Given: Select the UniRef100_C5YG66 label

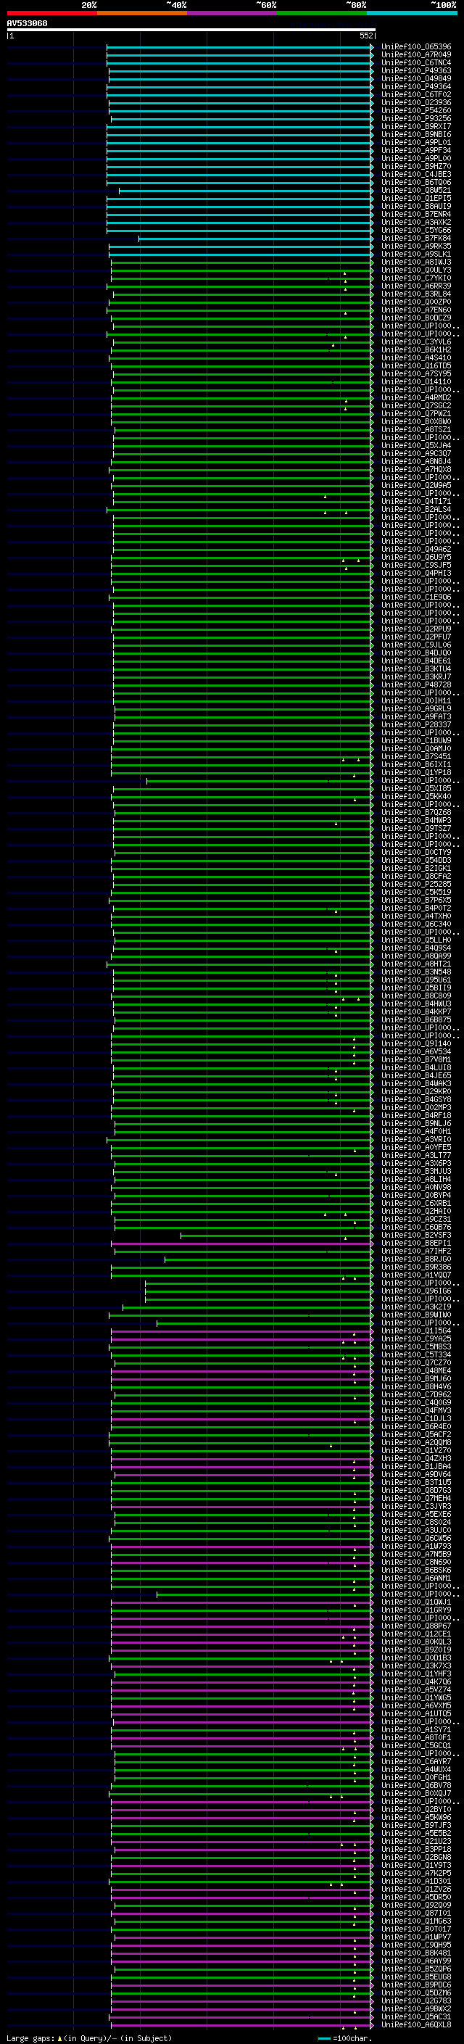Looking at the screenshot, I should [416, 230].
